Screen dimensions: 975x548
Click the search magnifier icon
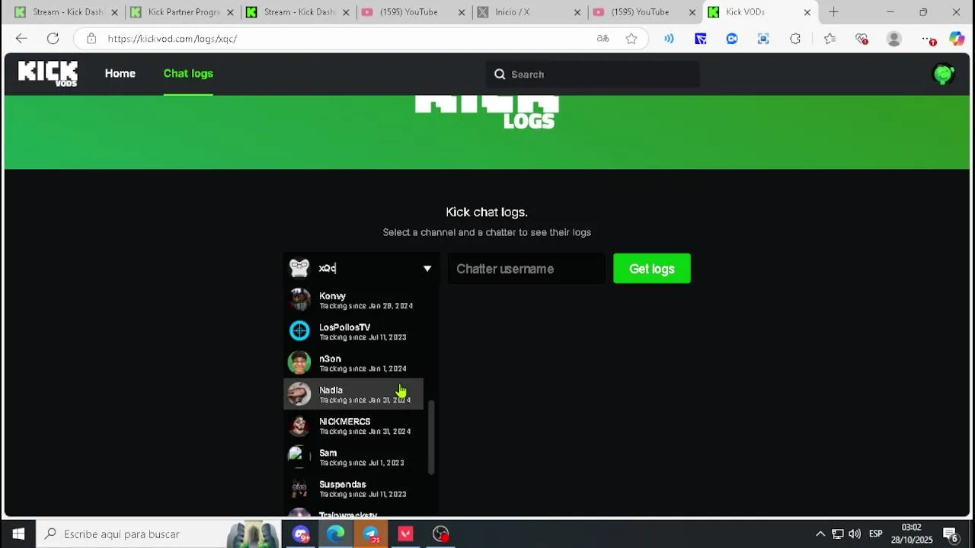click(x=500, y=75)
